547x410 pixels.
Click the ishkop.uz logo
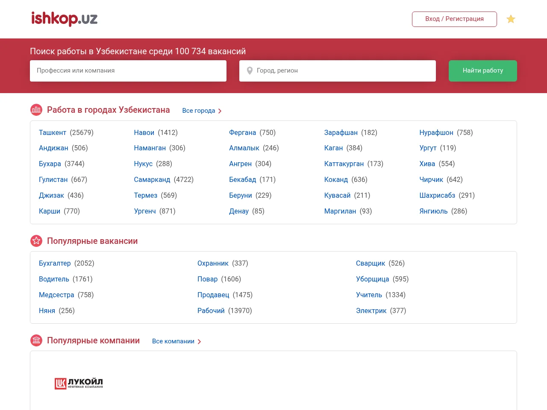tap(65, 19)
